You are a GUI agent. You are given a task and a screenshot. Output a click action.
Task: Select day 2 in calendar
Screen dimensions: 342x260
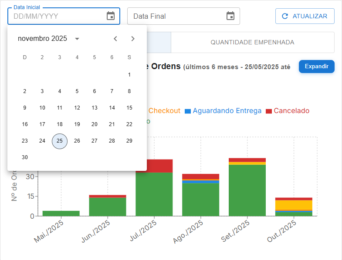pyautogui.click(x=25, y=91)
